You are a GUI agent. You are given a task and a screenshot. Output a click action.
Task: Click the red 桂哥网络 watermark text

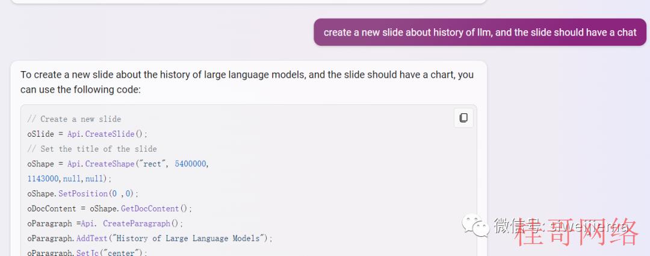click(x=577, y=231)
